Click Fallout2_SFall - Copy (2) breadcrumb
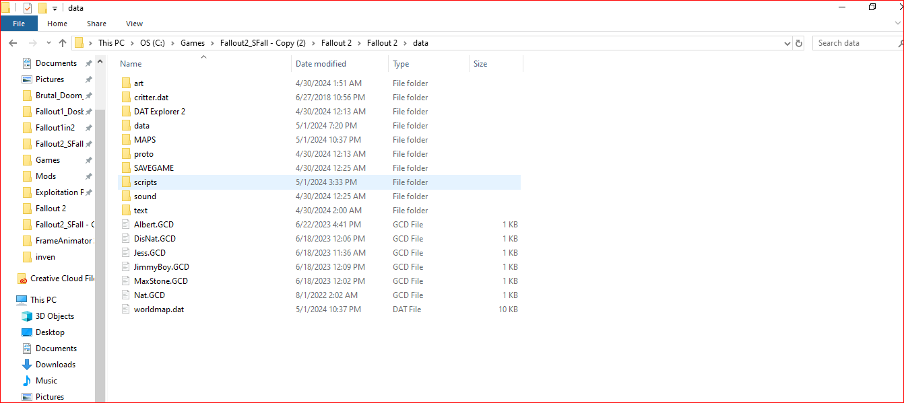Viewport: 904px width, 403px height. pos(263,43)
